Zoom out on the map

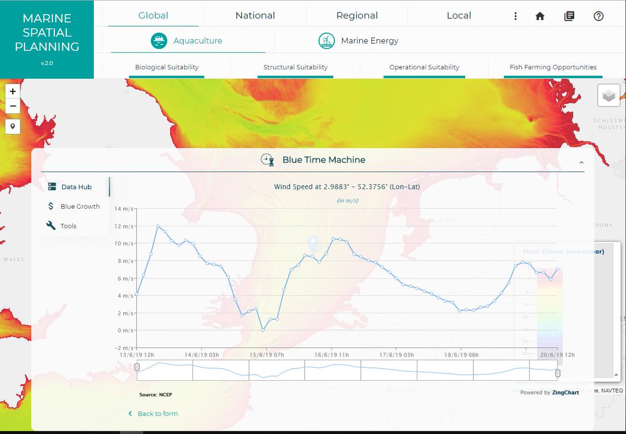click(13, 106)
